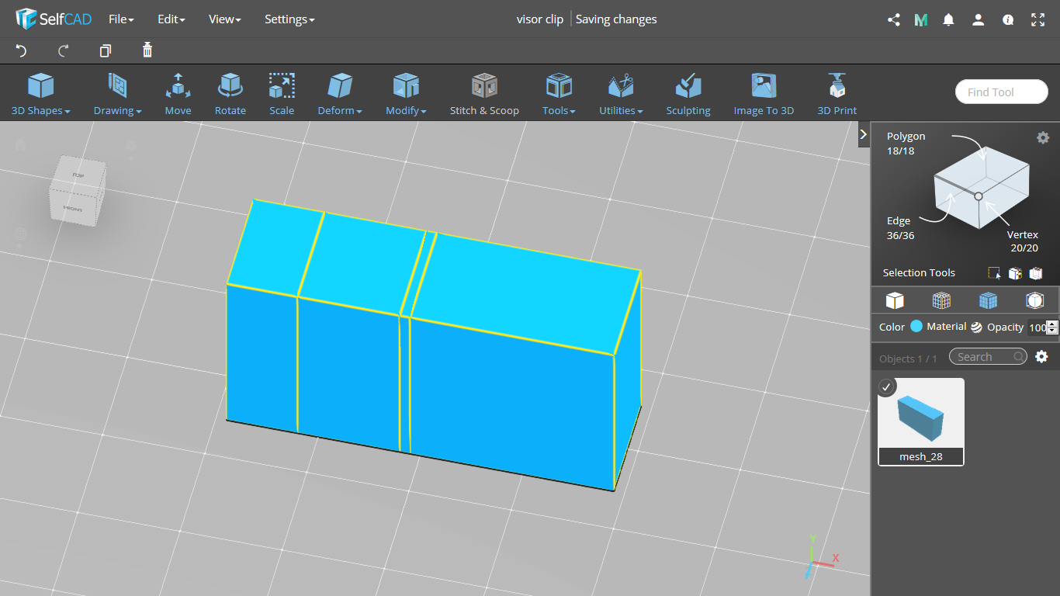
Task: Open the 3D Shapes dropdown
Action: point(41,94)
